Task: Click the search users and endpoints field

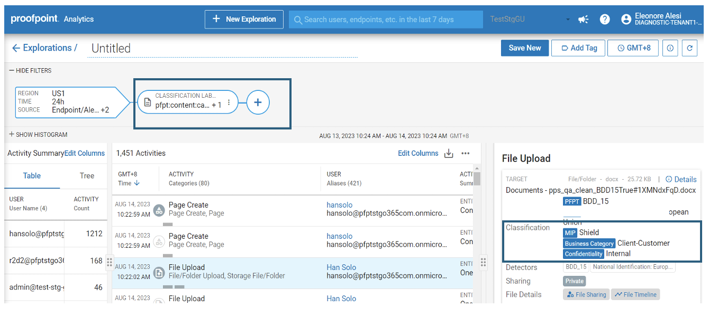Action: pyautogui.click(x=385, y=20)
